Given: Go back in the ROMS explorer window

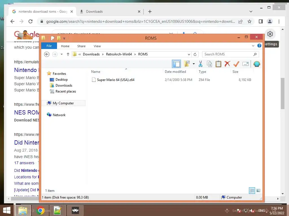Looking at the screenshot, I should [47, 54].
